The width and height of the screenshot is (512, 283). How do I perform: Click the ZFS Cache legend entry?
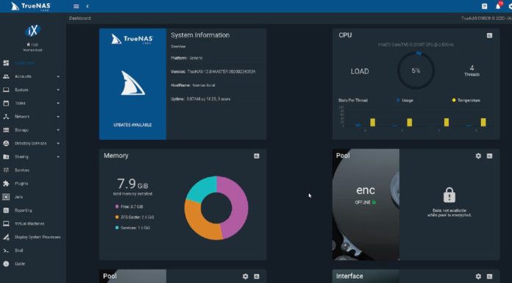(x=135, y=217)
